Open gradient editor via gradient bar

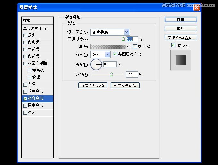tap(108, 47)
